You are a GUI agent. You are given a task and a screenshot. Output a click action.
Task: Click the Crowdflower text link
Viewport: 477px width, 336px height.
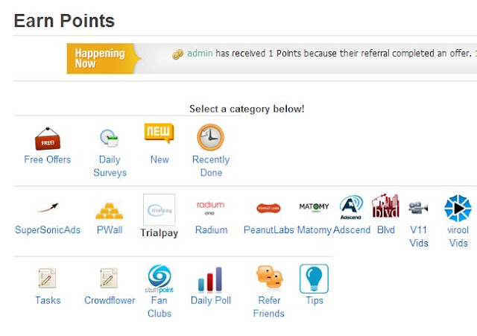click(x=110, y=300)
